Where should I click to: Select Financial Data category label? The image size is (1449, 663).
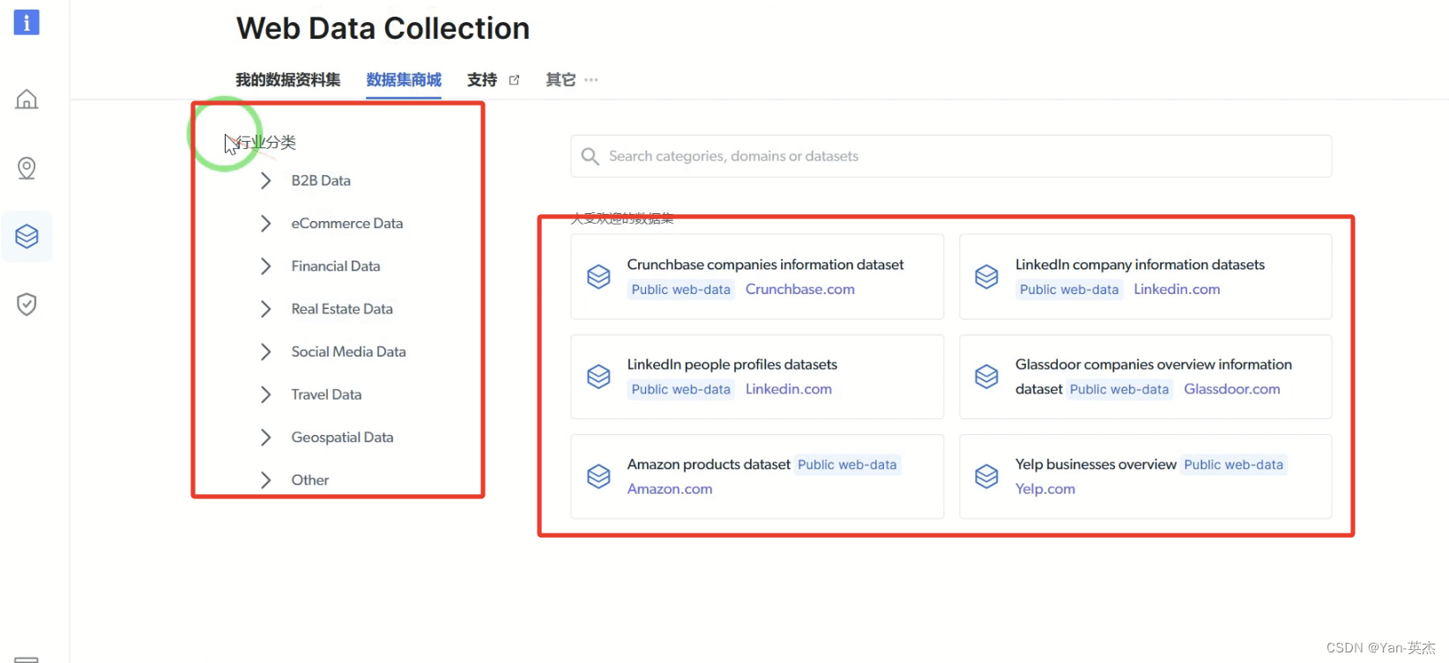coord(336,266)
